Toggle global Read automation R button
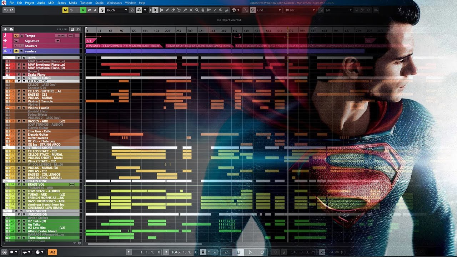This screenshot has width=457, height=257. (x=83, y=10)
